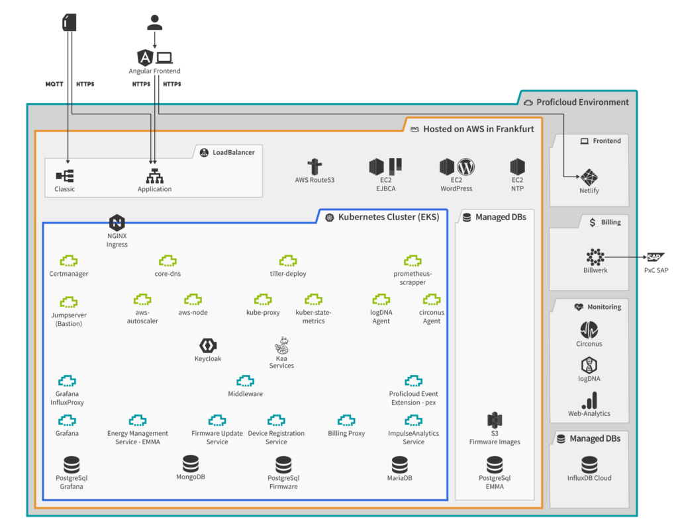Select the Energy Management Service icon

coord(138,421)
